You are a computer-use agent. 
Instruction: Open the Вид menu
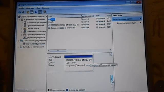tap(38, 8)
